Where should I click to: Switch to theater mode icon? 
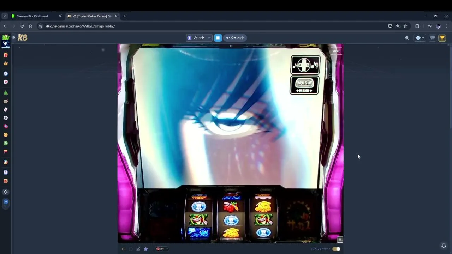pos(124,249)
